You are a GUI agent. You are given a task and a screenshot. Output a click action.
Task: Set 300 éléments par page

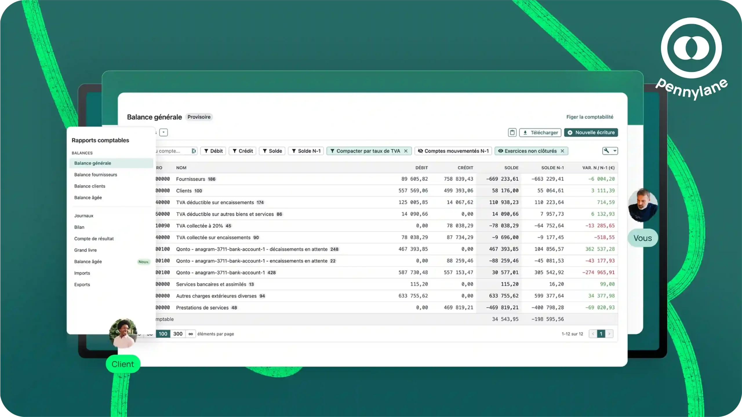click(178, 334)
